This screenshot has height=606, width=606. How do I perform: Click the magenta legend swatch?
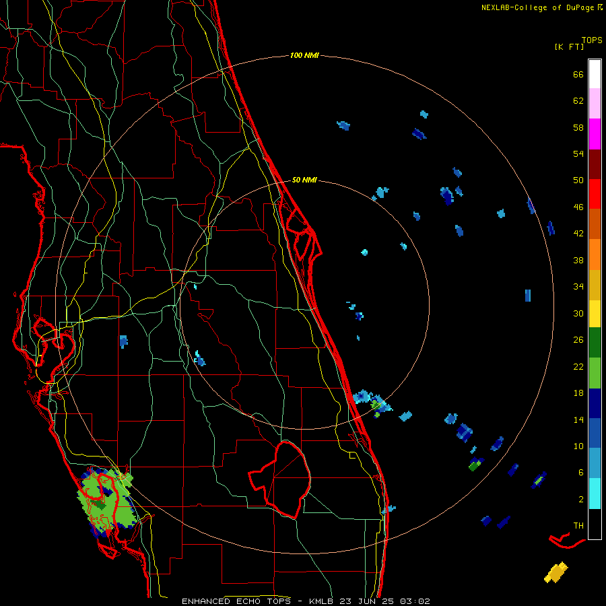(x=595, y=134)
